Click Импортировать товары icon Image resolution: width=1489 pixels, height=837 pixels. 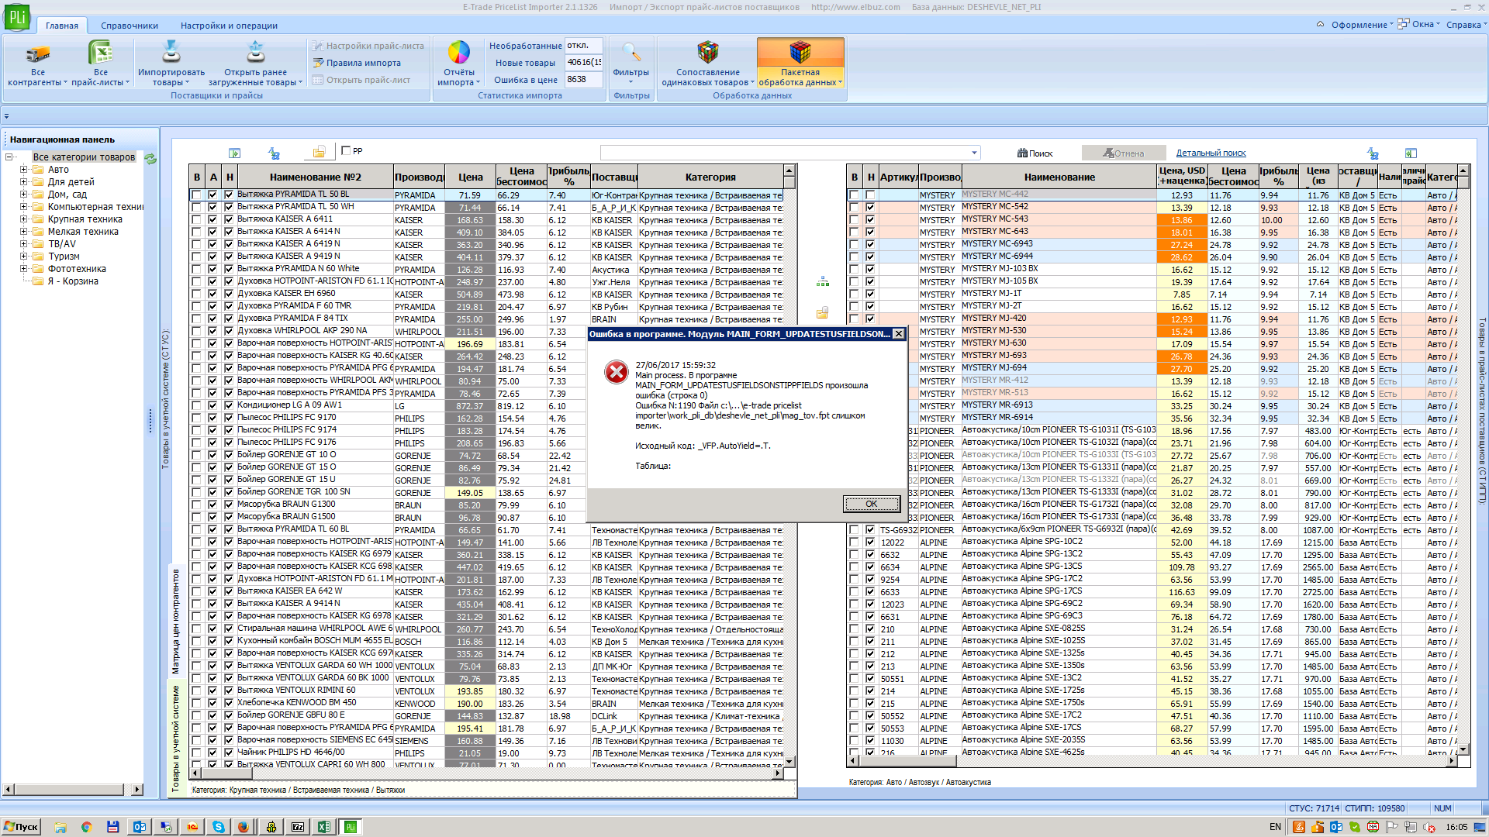point(171,53)
